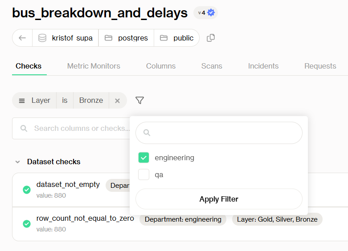Viewport: 348px width, 251px height.
Task: Click dataset_not_empty green pass status icon
Action: click(x=27, y=190)
